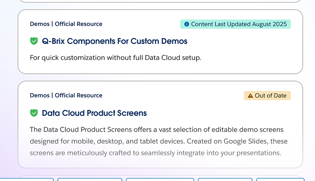Click green shield icon beside Q-Brix Components
Image resolution: width=315 pixels, height=181 pixels.
pos(34,41)
